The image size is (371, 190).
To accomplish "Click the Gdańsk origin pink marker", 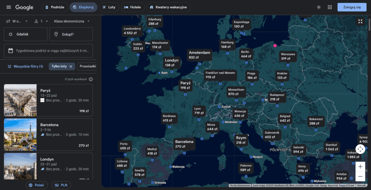I will pyautogui.click(x=275, y=45).
